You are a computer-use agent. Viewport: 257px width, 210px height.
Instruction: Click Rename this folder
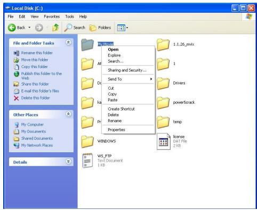click(x=37, y=53)
